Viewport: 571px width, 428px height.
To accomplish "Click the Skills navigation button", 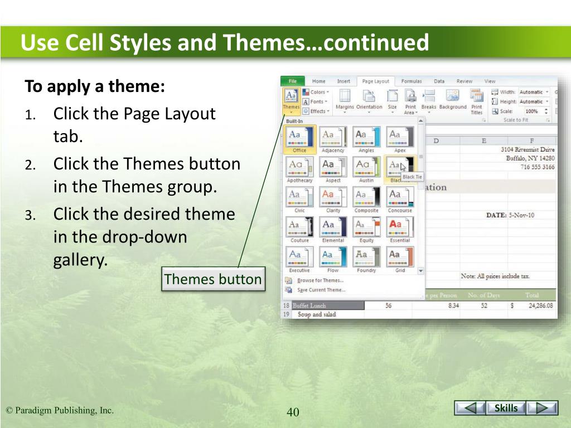I will point(506,408).
